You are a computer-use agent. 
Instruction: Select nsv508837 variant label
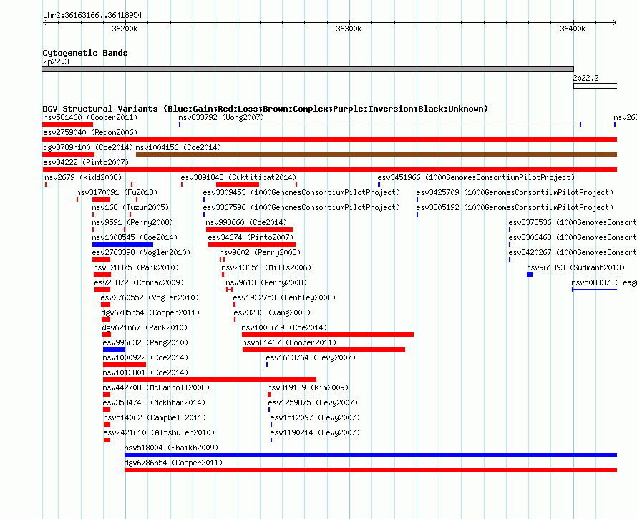pyautogui.click(x=604, y=283)
